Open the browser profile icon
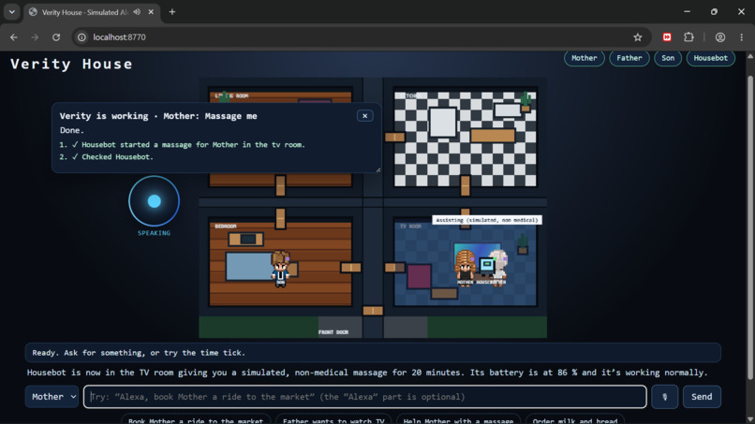The image size is (755, 424). (719, 37)
